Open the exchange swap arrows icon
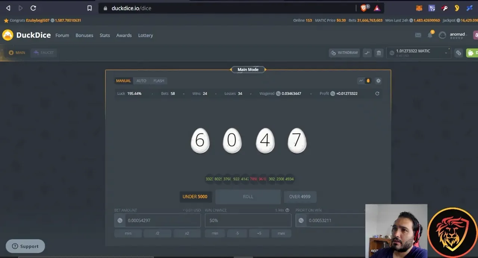The width and height of the screenshot is (478, 258). (x=367, y=53)
